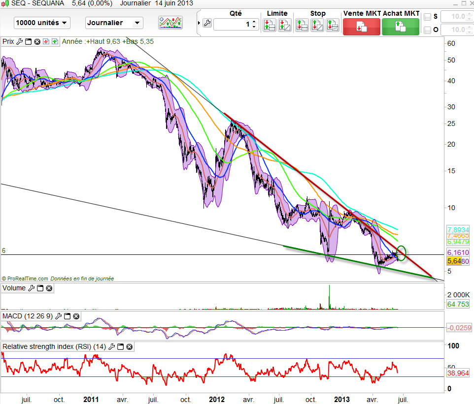
Task: Open the Journalier timeframe dropdown
Action: pos(114,23)
